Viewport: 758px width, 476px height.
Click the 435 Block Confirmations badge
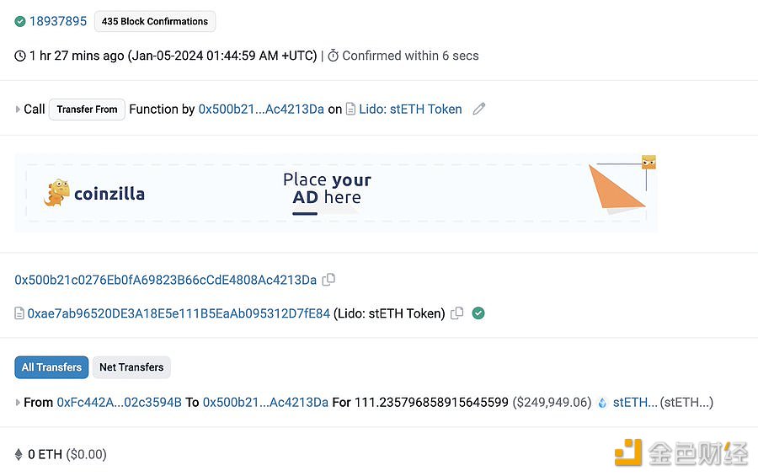[155, 21]
